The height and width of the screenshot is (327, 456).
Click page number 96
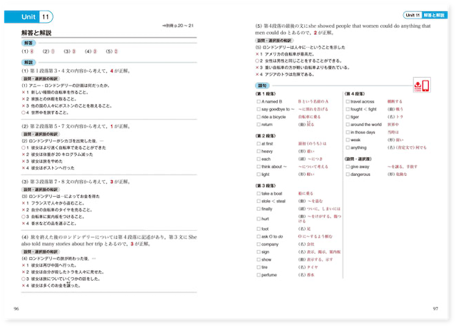click(16, 308)
